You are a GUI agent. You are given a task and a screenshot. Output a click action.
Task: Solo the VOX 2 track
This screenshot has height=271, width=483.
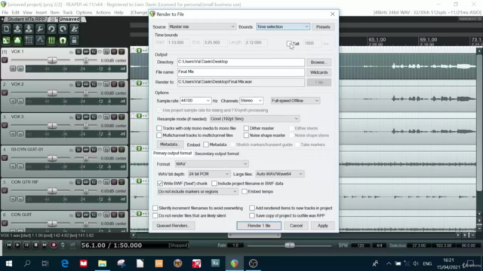pyautogui.click(x=122, y=84)
